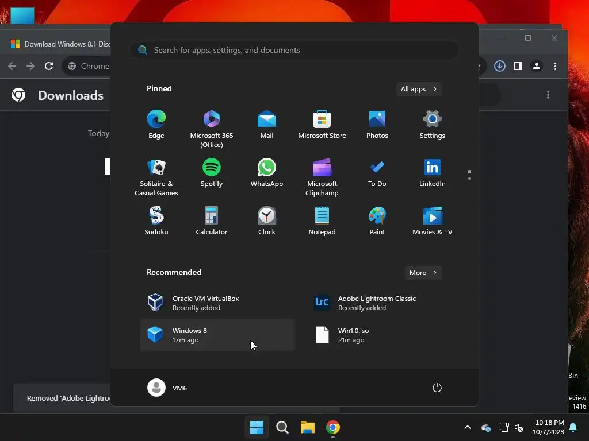Open taskbar Search
Image resolution: width=589 pixels, height=441 pixels.
pos(282,427)
